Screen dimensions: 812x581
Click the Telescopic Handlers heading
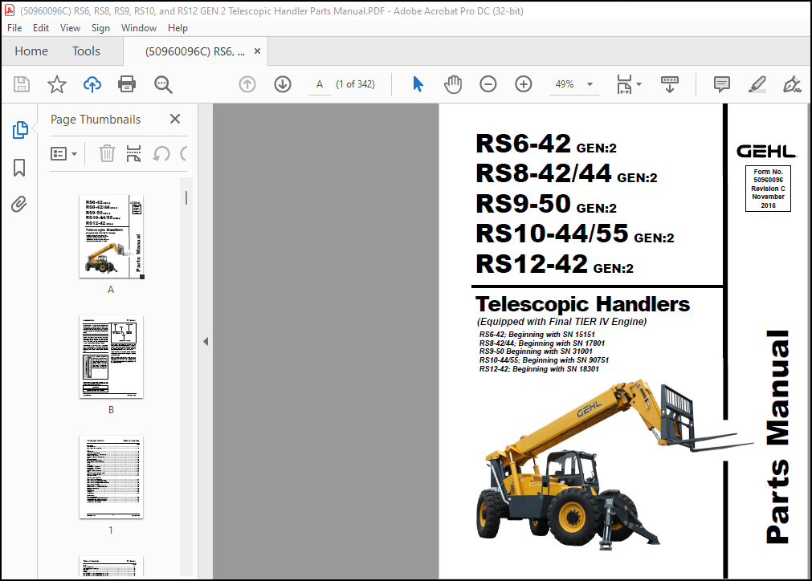582,304
